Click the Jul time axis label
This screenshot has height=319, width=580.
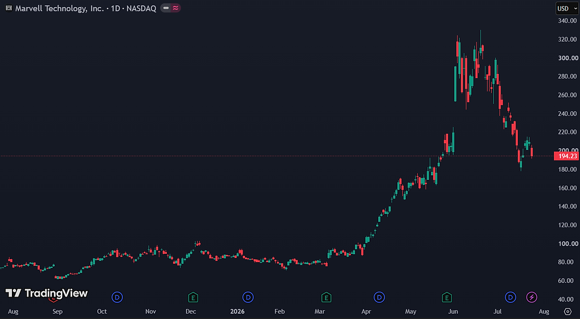498,311
